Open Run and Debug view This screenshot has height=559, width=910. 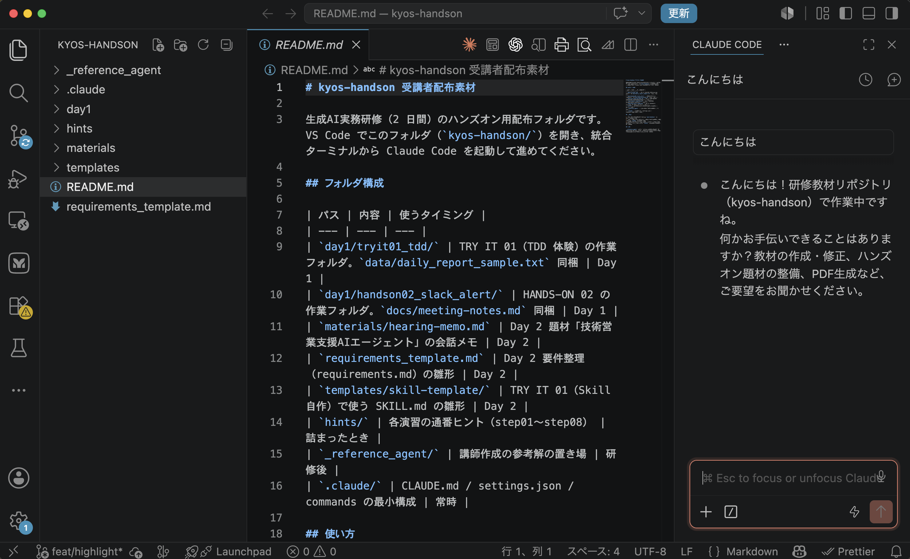click(x=18, y=179)
